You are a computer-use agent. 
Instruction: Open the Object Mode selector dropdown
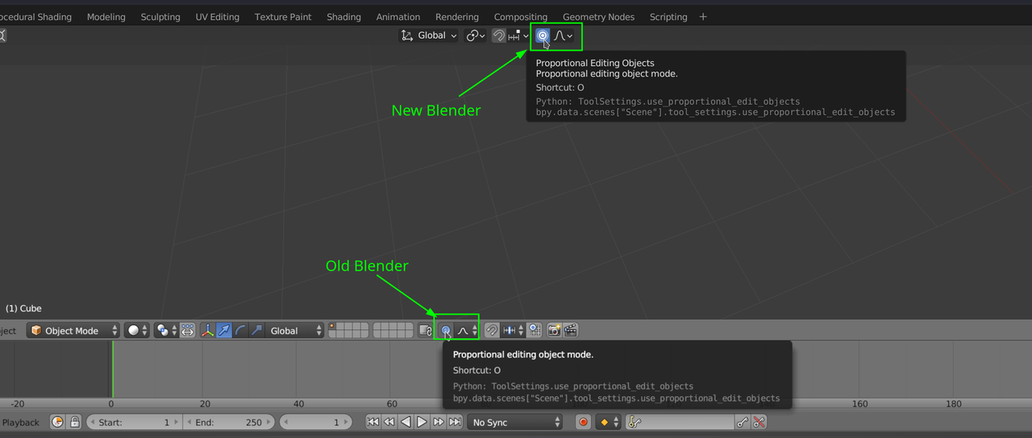point(73,331)
